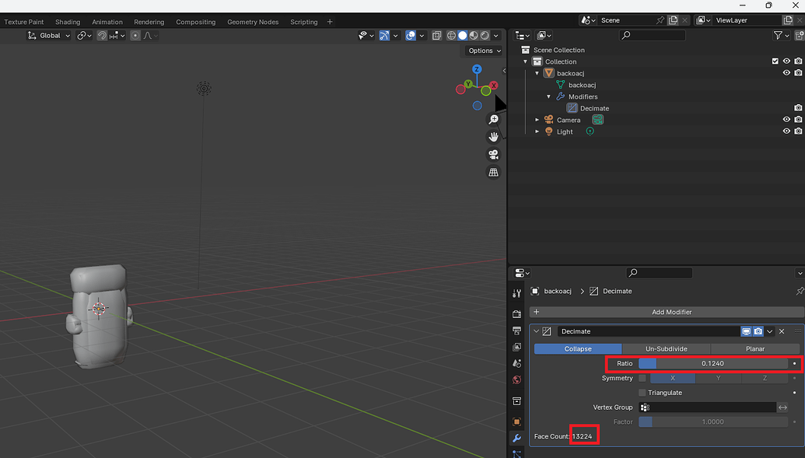The width and height of the screenshot is (805, 458).
Task: Open the Render properties tab
Action: pyautogui.click(x=516, y=314)
